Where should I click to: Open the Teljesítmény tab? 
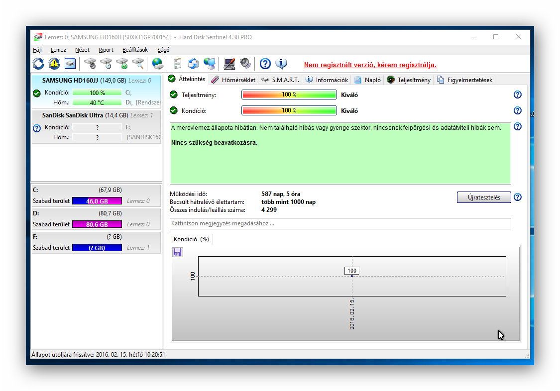(x=409, y=80)
